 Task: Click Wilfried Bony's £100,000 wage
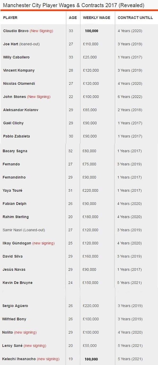(x=91, y=319)
